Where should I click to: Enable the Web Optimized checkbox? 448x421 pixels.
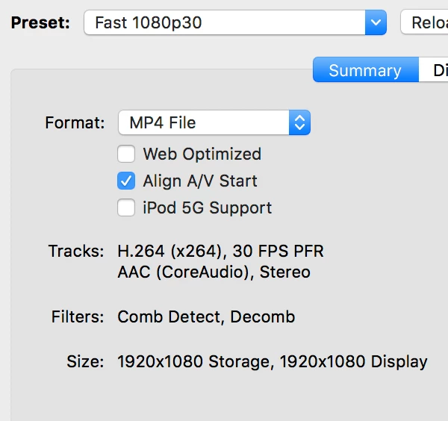point(126,155)
